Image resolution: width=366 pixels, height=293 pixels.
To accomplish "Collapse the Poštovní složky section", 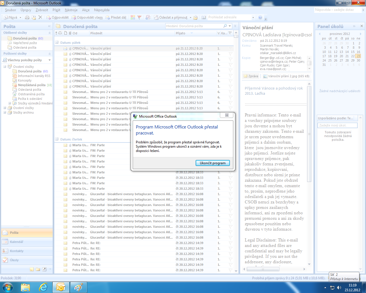I will pyautogui.click(x=49, y=54).
